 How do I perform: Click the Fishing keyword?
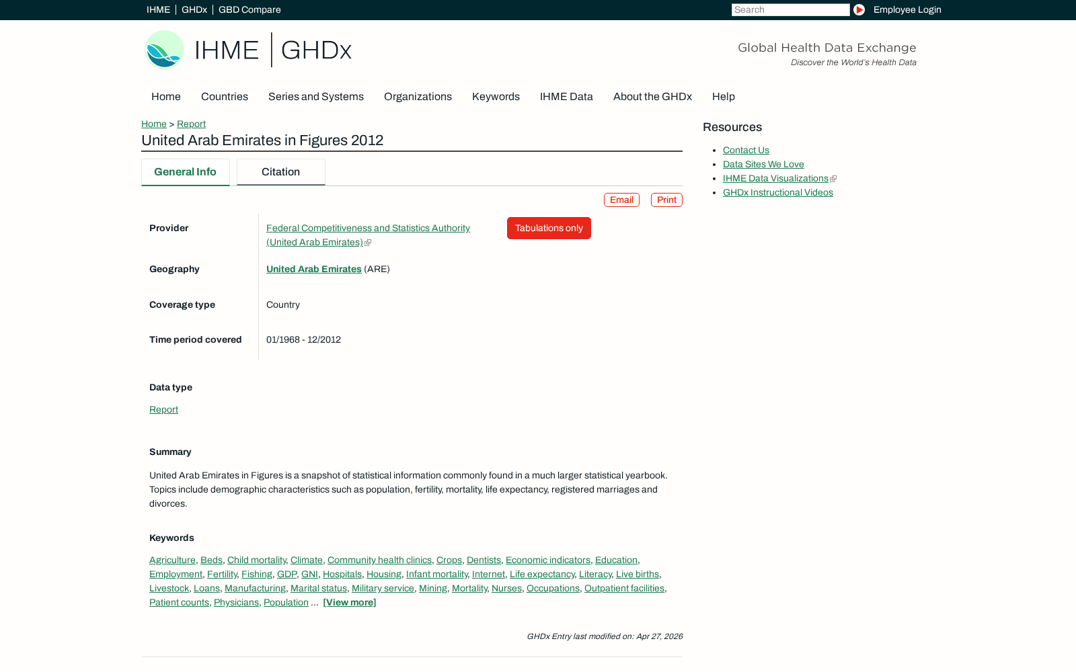click(257, 574)
